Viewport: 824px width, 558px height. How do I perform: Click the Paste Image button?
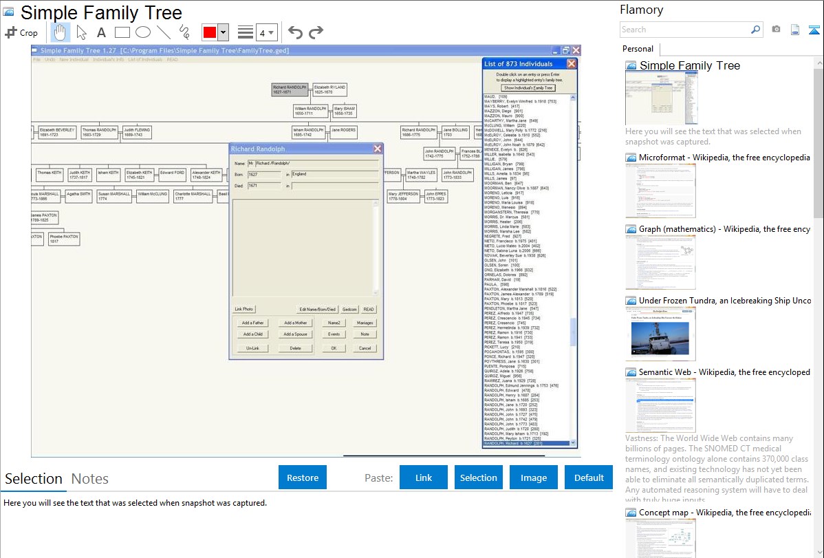533,477
